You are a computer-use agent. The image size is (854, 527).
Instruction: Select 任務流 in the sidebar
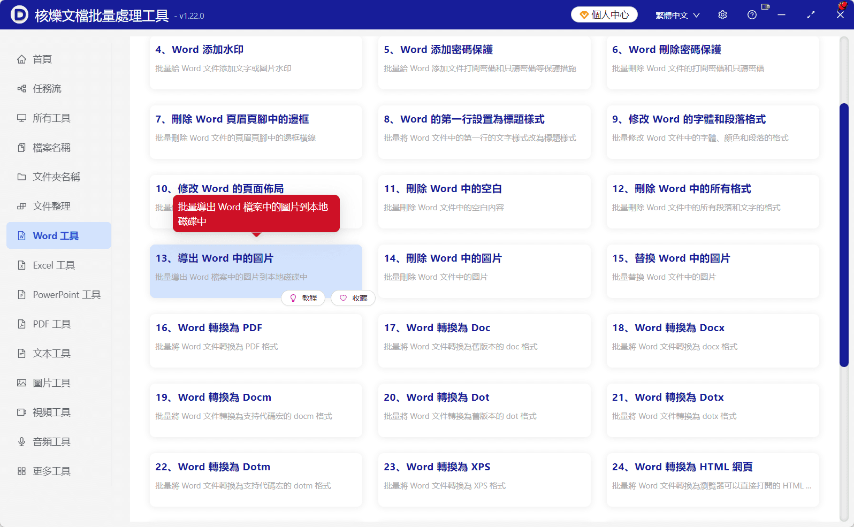click(59, 89)
